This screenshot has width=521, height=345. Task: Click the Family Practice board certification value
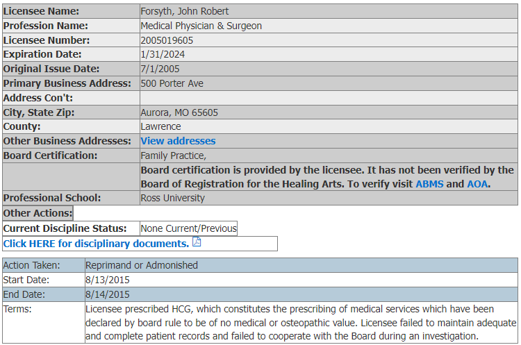(173, 155)
